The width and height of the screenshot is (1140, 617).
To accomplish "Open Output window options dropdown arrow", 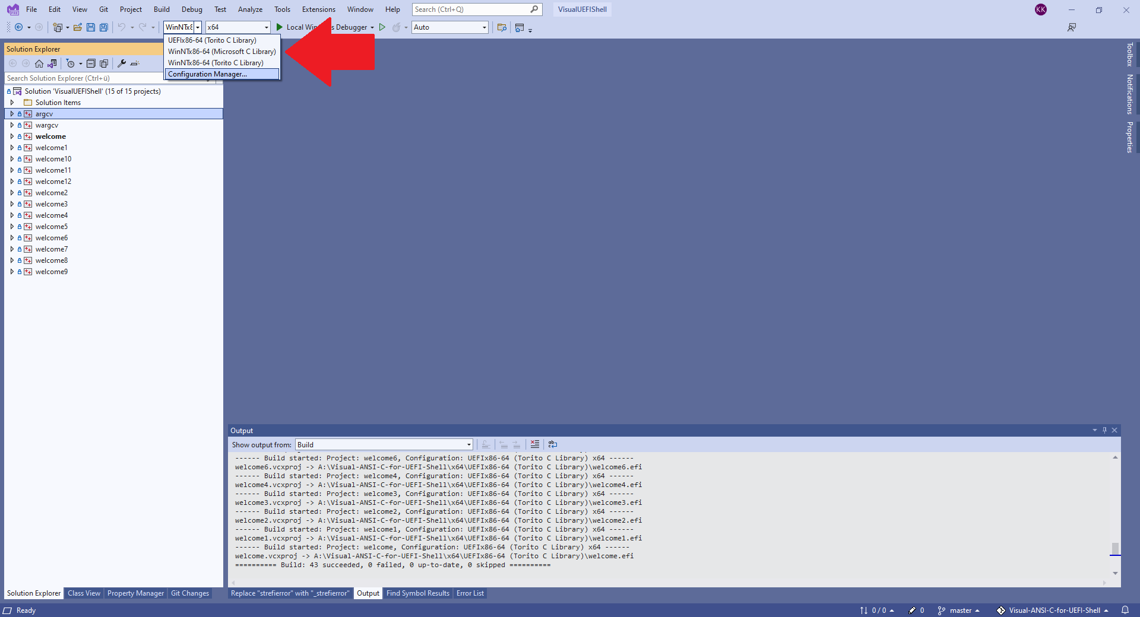I will [x=1094, y=430].
